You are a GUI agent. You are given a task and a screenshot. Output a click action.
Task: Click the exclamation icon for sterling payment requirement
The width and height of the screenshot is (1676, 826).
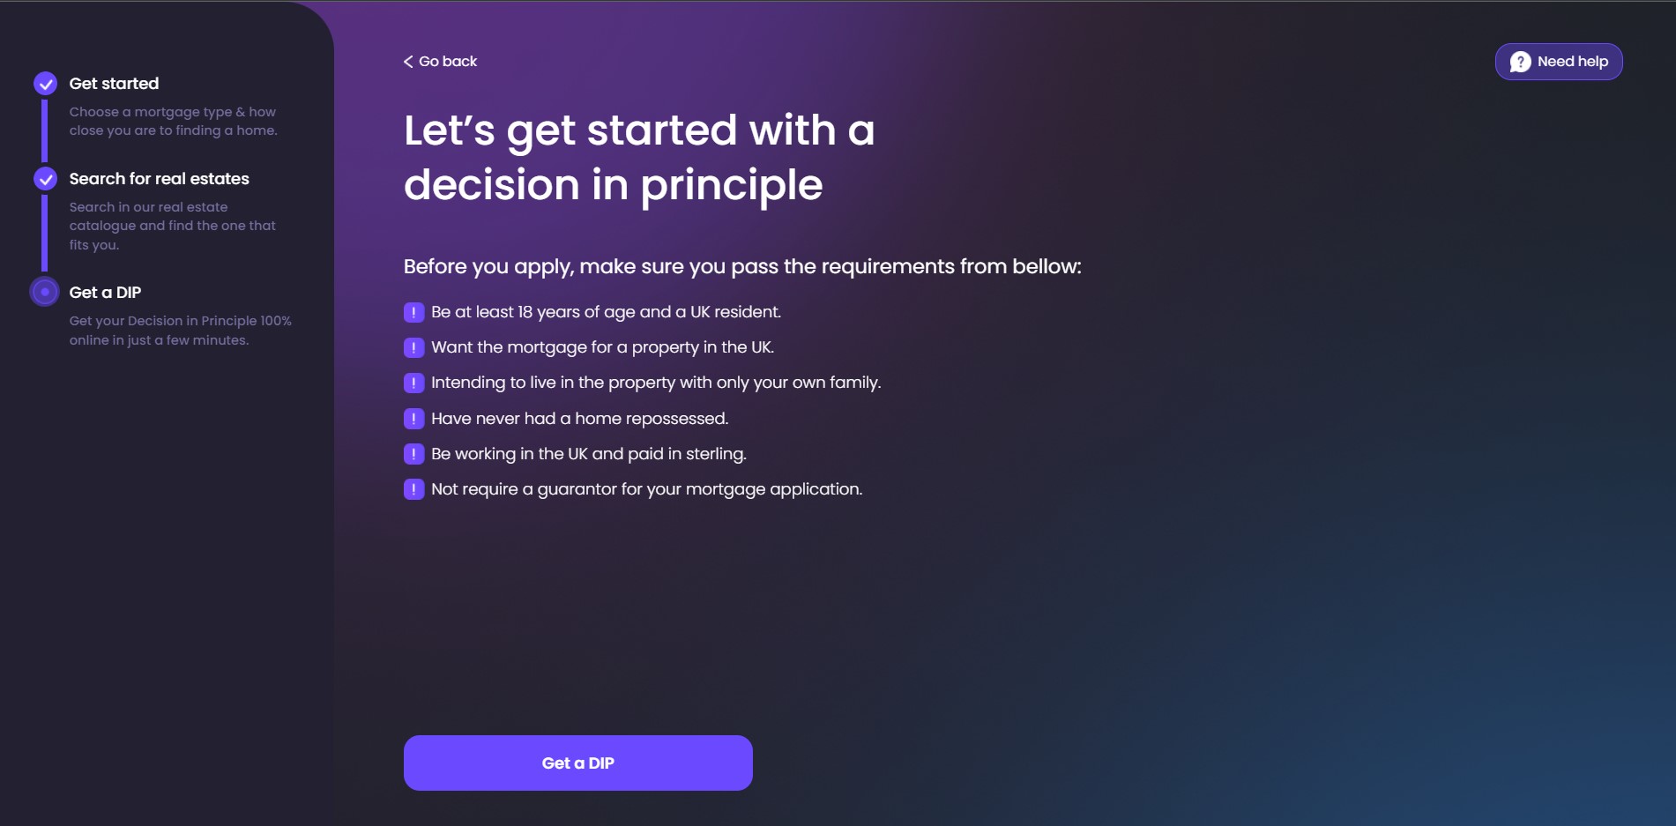[413, 453]
